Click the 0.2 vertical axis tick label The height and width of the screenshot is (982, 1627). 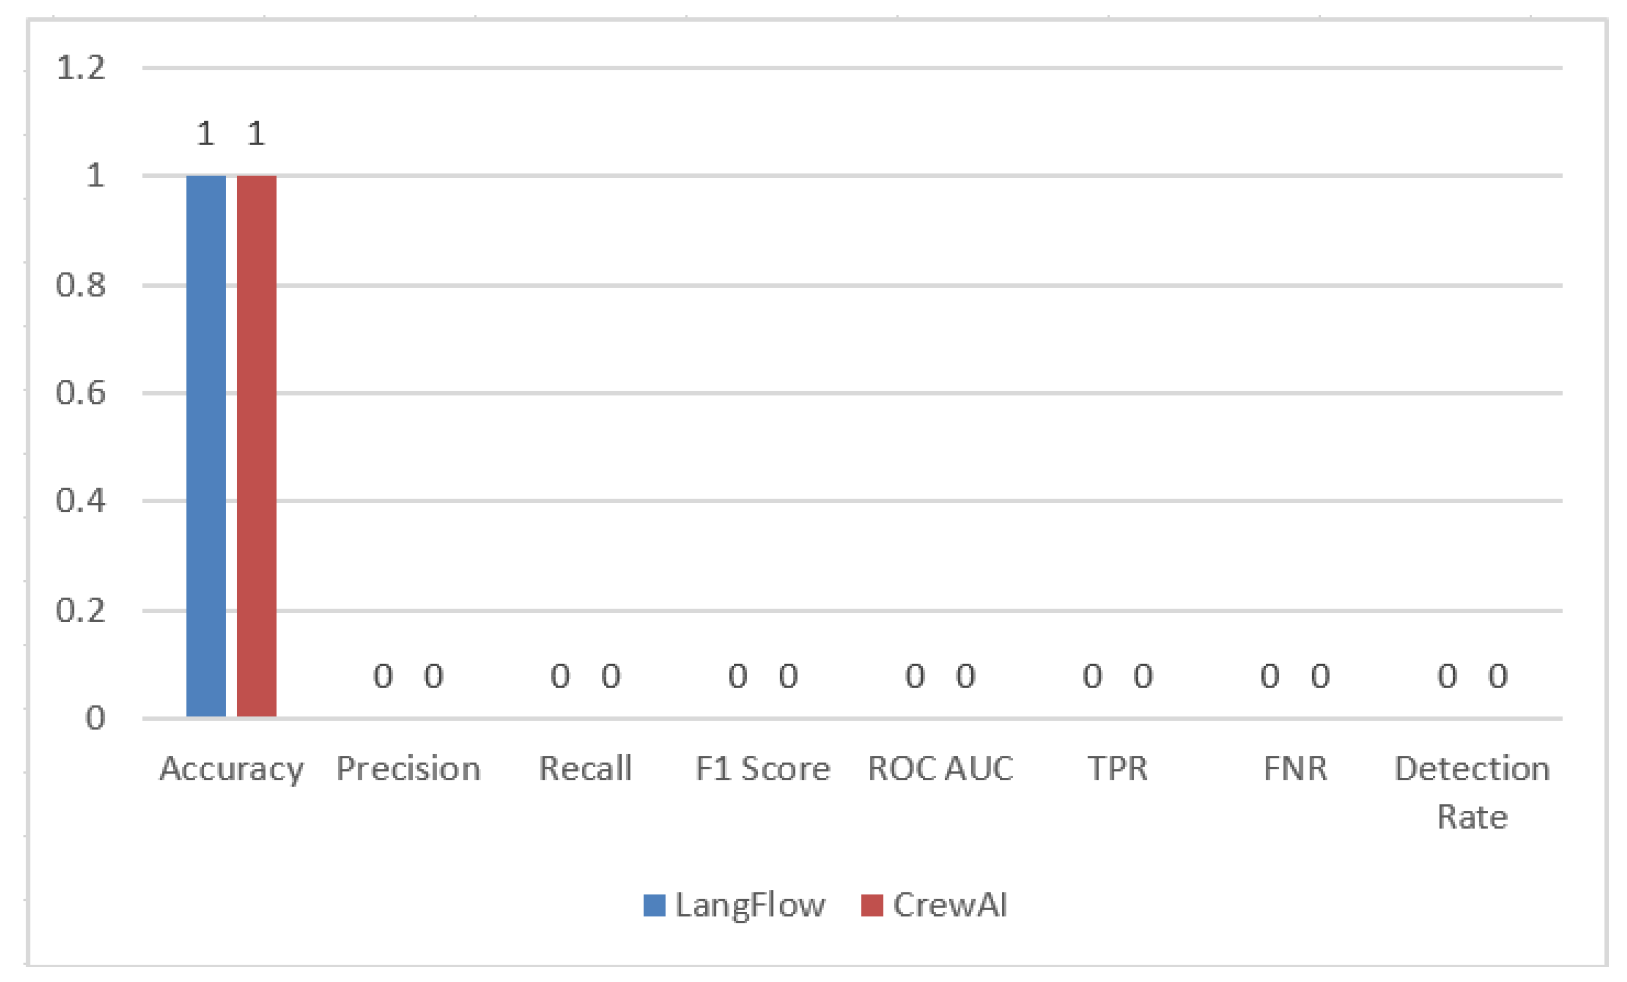pos(81,611)
